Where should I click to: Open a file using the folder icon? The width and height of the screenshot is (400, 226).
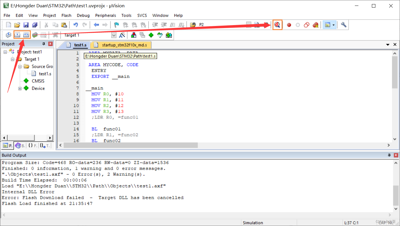(x=17, y=25)
